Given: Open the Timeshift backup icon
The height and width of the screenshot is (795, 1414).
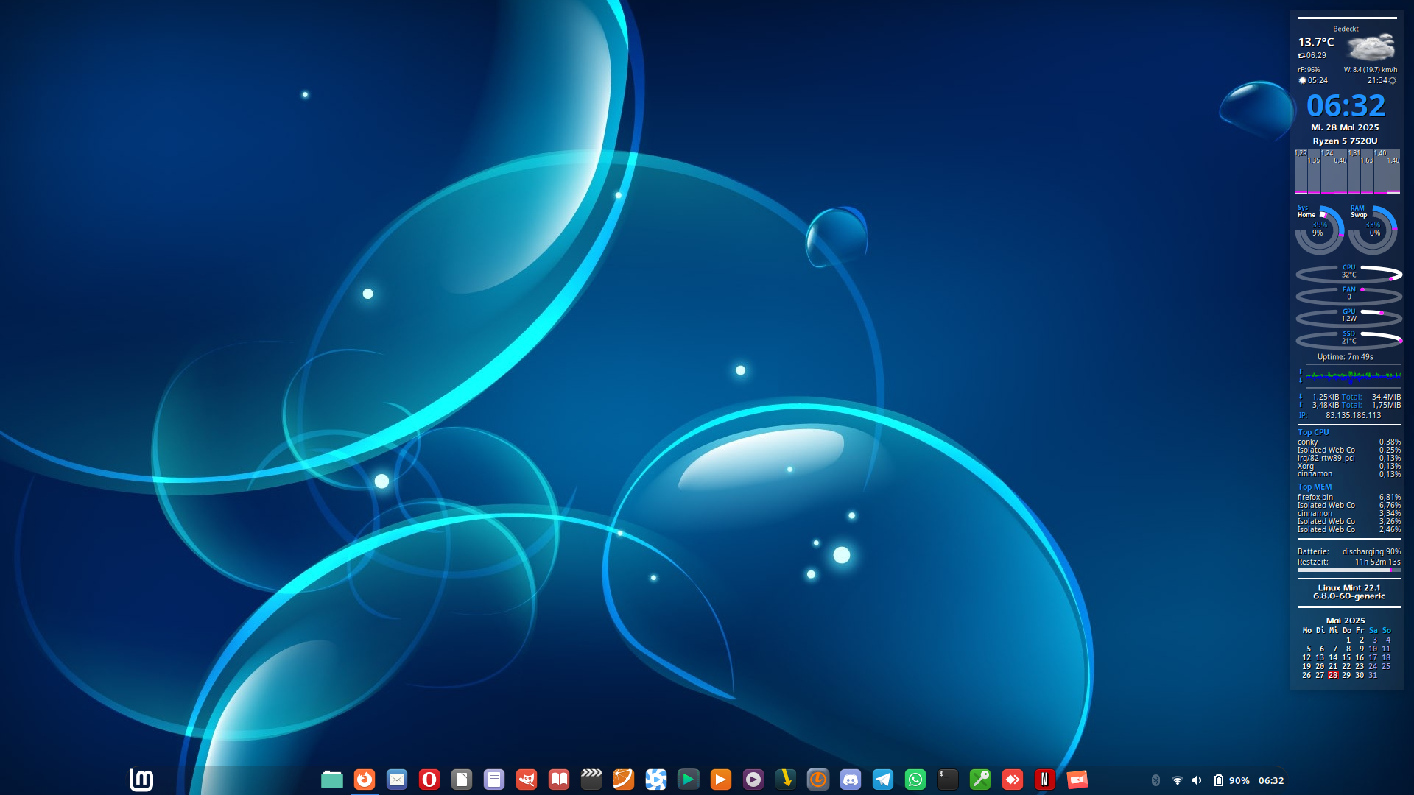Looking at the screenshot, I should coord(818,780).
